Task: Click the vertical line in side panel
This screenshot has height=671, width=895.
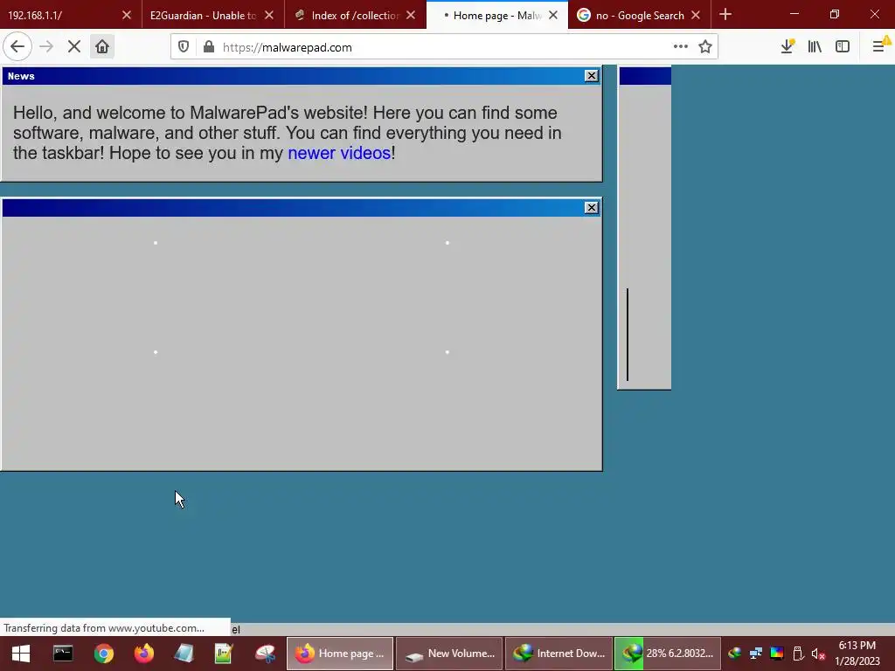Action: [628, 335]
